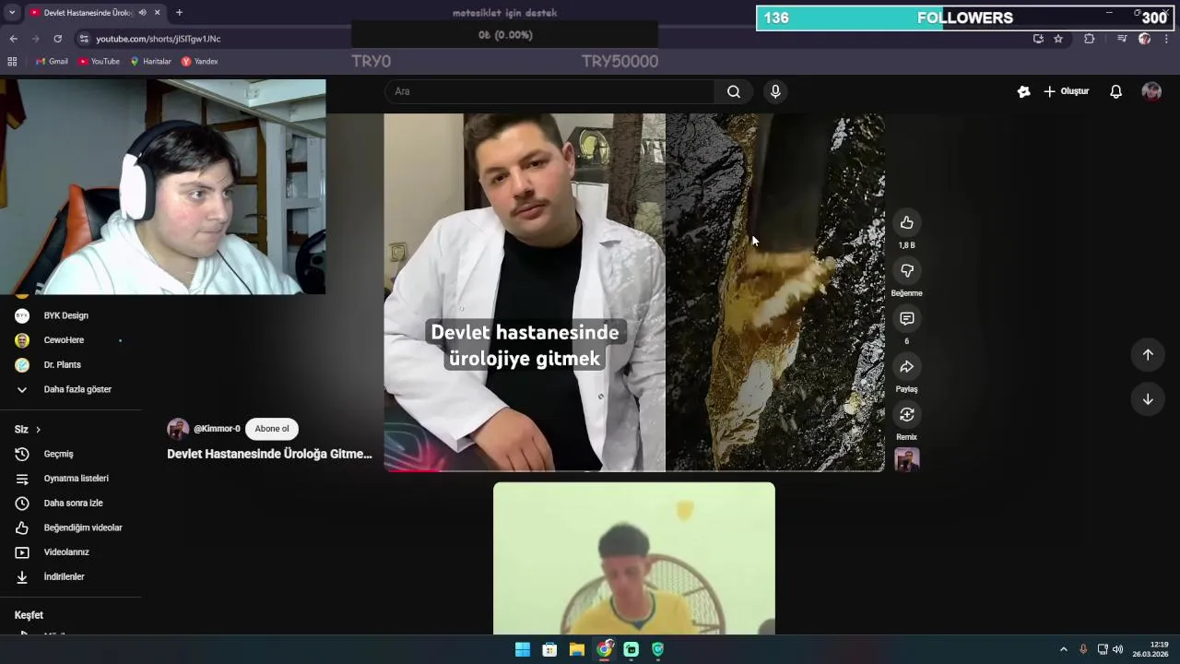The width and height of the screenshot is (1180, 664).
Task: Open a new browser tab
Action: 179,13
